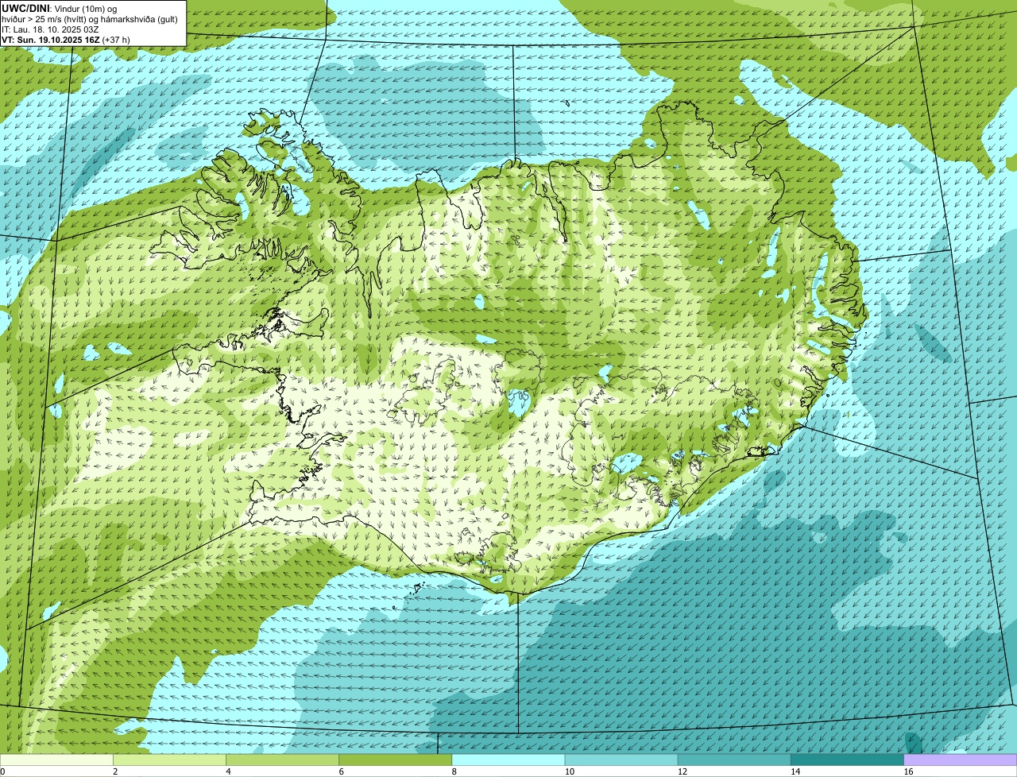1017x777 pixels.
Task: Click the legend tick label "2"
Action: (x=115, y=771)
